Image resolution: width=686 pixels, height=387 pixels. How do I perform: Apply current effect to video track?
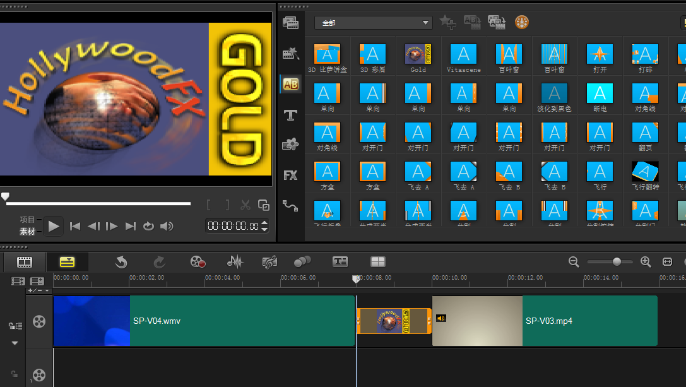click(472, 22)
